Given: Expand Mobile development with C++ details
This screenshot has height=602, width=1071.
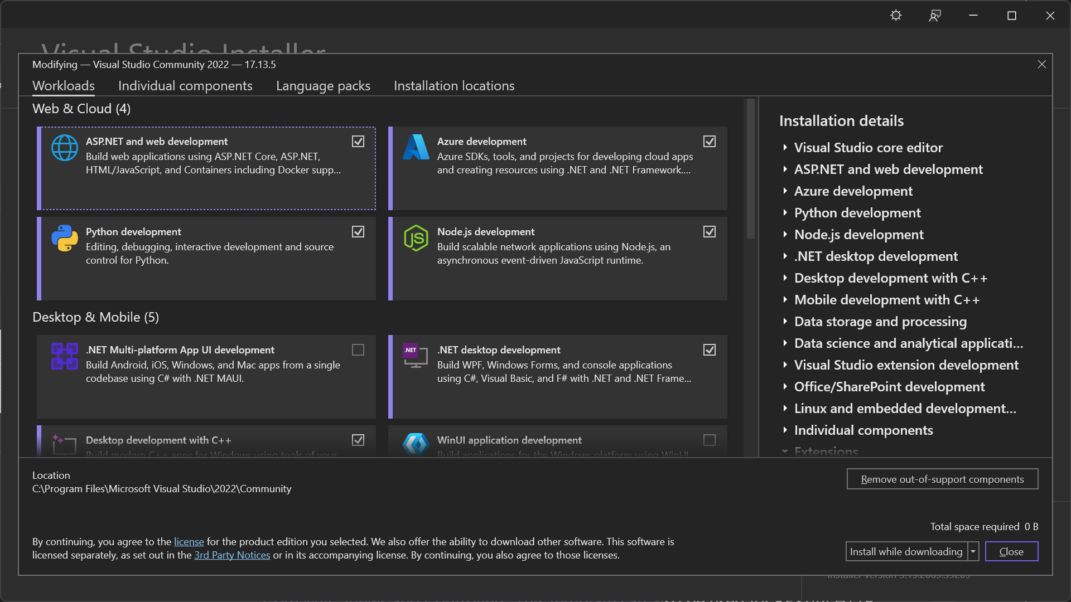Looking at the screenshot, I should pyautogui.click(x=785, y=299).
